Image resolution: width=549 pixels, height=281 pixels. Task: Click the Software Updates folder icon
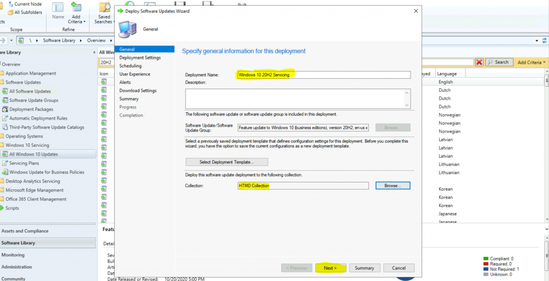click(x=2, y=83)
